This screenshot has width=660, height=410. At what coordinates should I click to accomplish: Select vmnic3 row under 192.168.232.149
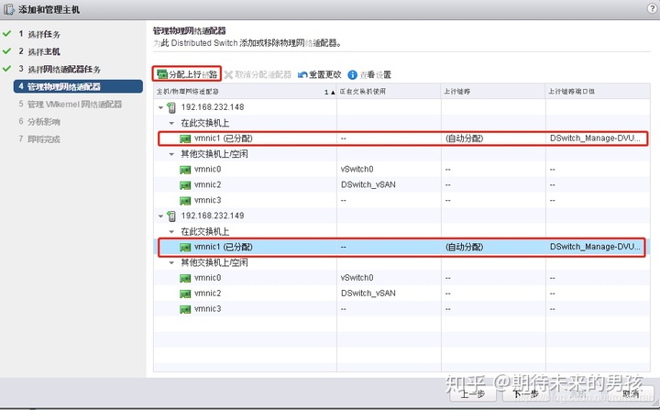click(401, 310)
